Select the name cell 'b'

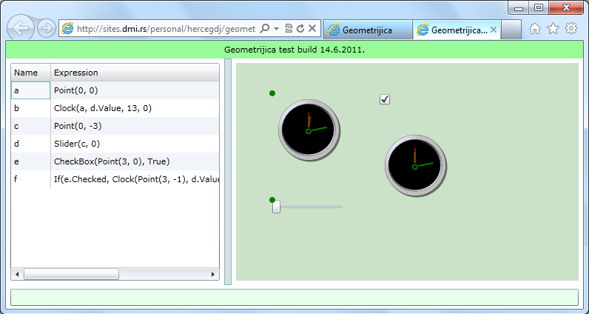(31, 108)
